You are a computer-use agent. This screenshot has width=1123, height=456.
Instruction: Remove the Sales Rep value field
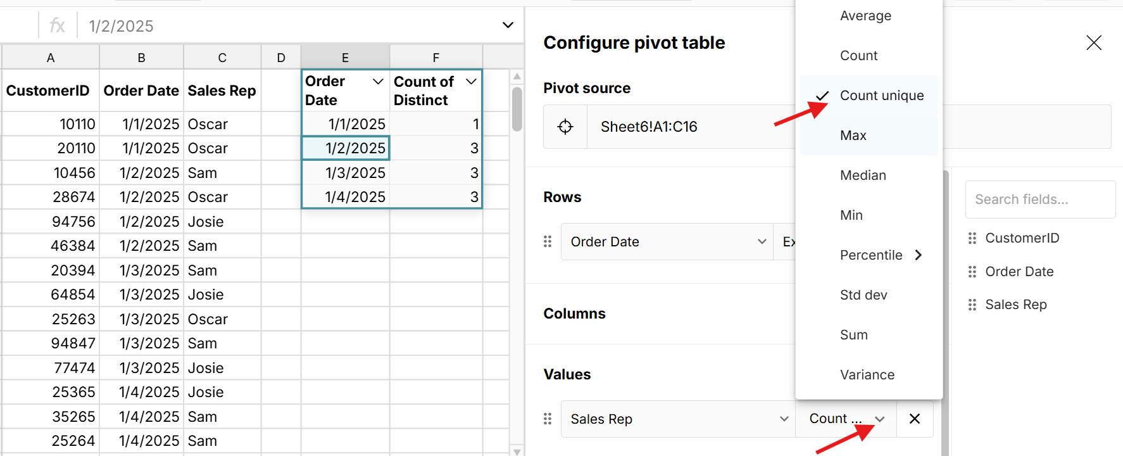click(x=914, y=419)
